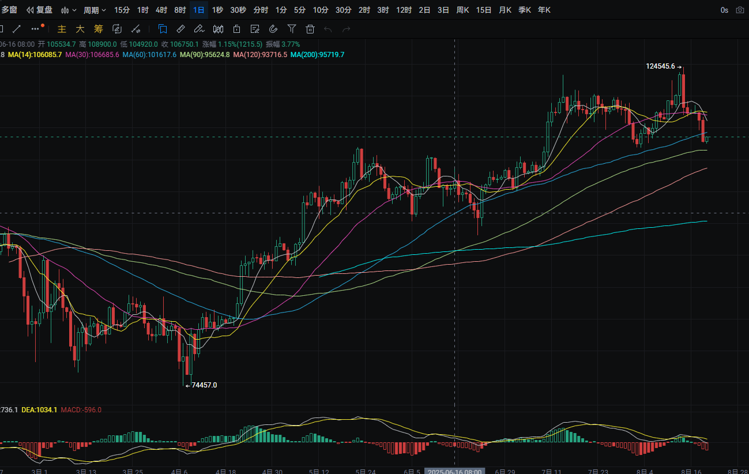Viewport: 749px width, 474px height.
Task: Select the ruler measurement tool
Action: coord(180,29)
